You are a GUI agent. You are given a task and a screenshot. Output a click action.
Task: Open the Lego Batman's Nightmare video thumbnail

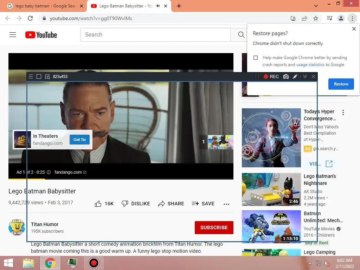[x=271, y=189]
